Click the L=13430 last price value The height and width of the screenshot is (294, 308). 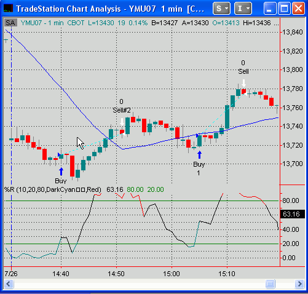(101, 23)
